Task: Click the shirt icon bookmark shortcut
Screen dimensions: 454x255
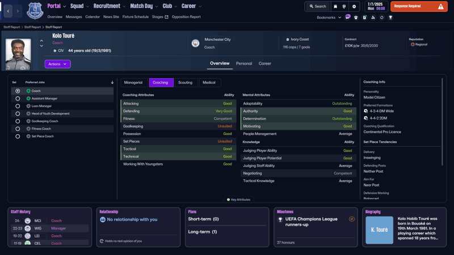Action: [356, 18]
